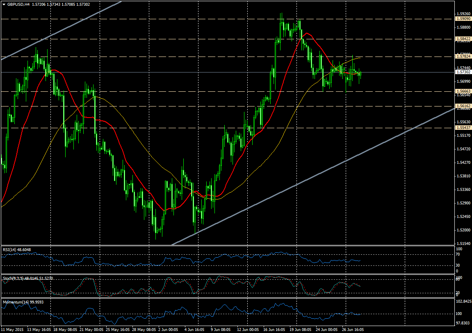472x333 pixels.
Task: Select the 1.55437 horizontal level tag
Action: pos(463,128)
